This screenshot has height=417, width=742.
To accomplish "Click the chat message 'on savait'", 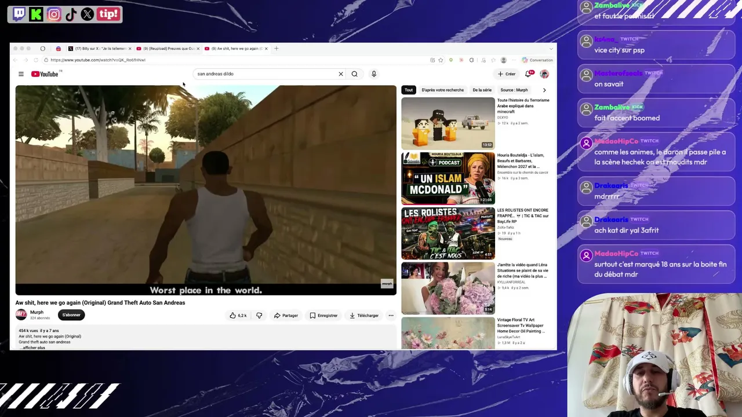I will 609,85.
